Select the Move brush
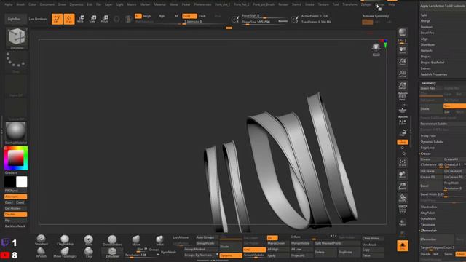Screen dimensions: 466x262 pos(136,240)
